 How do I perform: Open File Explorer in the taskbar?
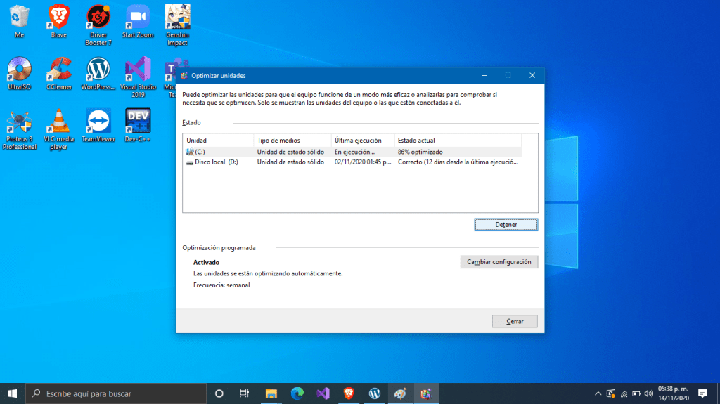(271, 393)
